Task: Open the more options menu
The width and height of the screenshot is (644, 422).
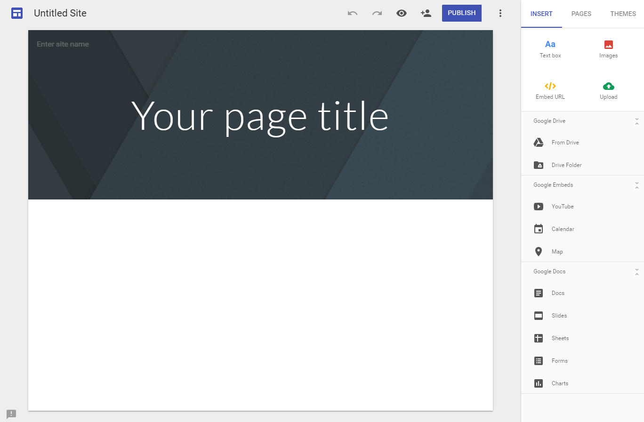Action: (x=500, y=13)
